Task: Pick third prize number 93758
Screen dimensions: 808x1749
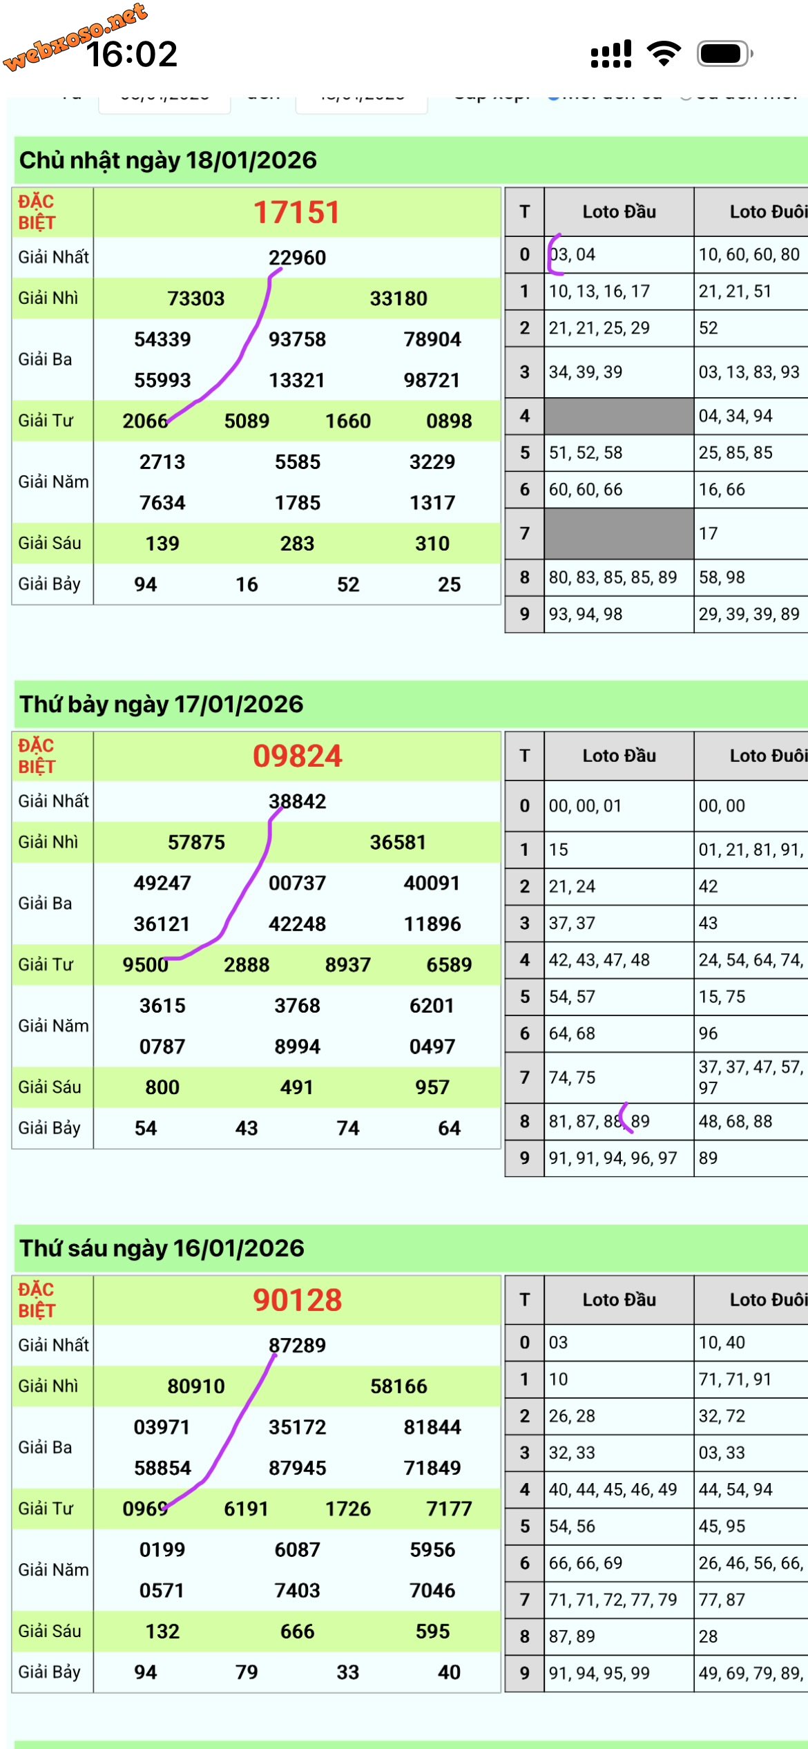Action: [297, 339]
